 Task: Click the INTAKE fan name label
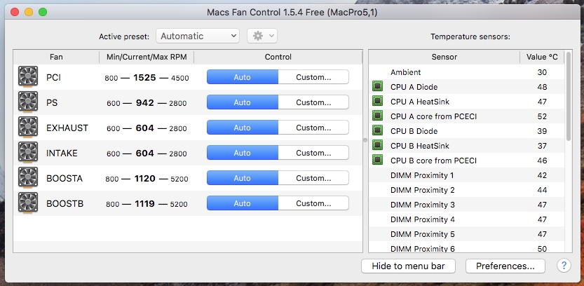62,153
